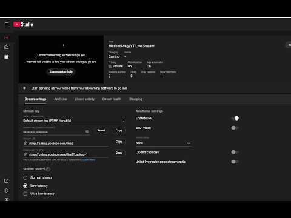Open the Stream health tab
The image size is (291, 218).
point(112,99)
